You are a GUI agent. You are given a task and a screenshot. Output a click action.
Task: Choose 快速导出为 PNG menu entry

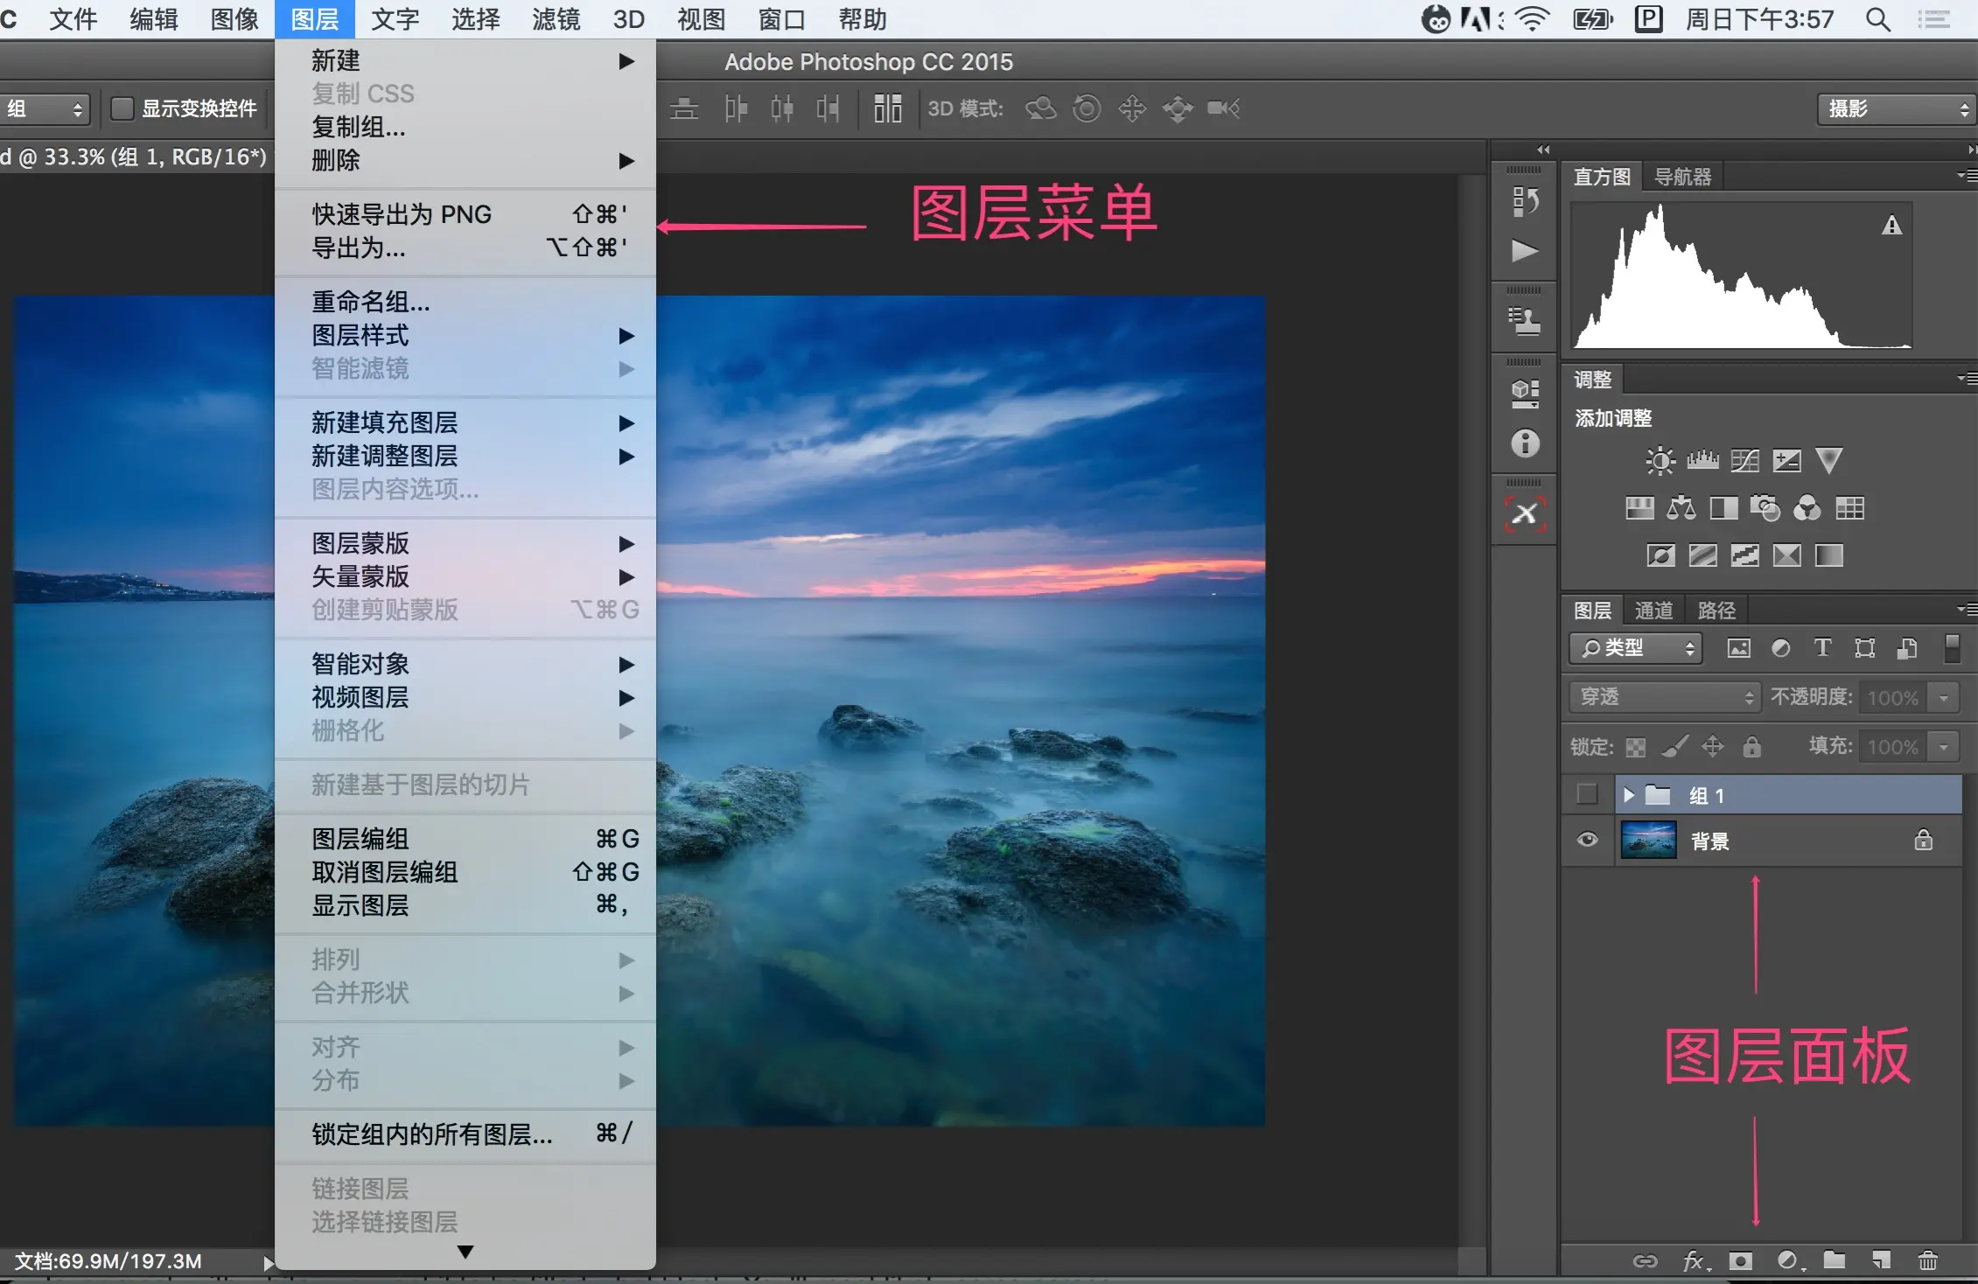[x=402, y=214]
